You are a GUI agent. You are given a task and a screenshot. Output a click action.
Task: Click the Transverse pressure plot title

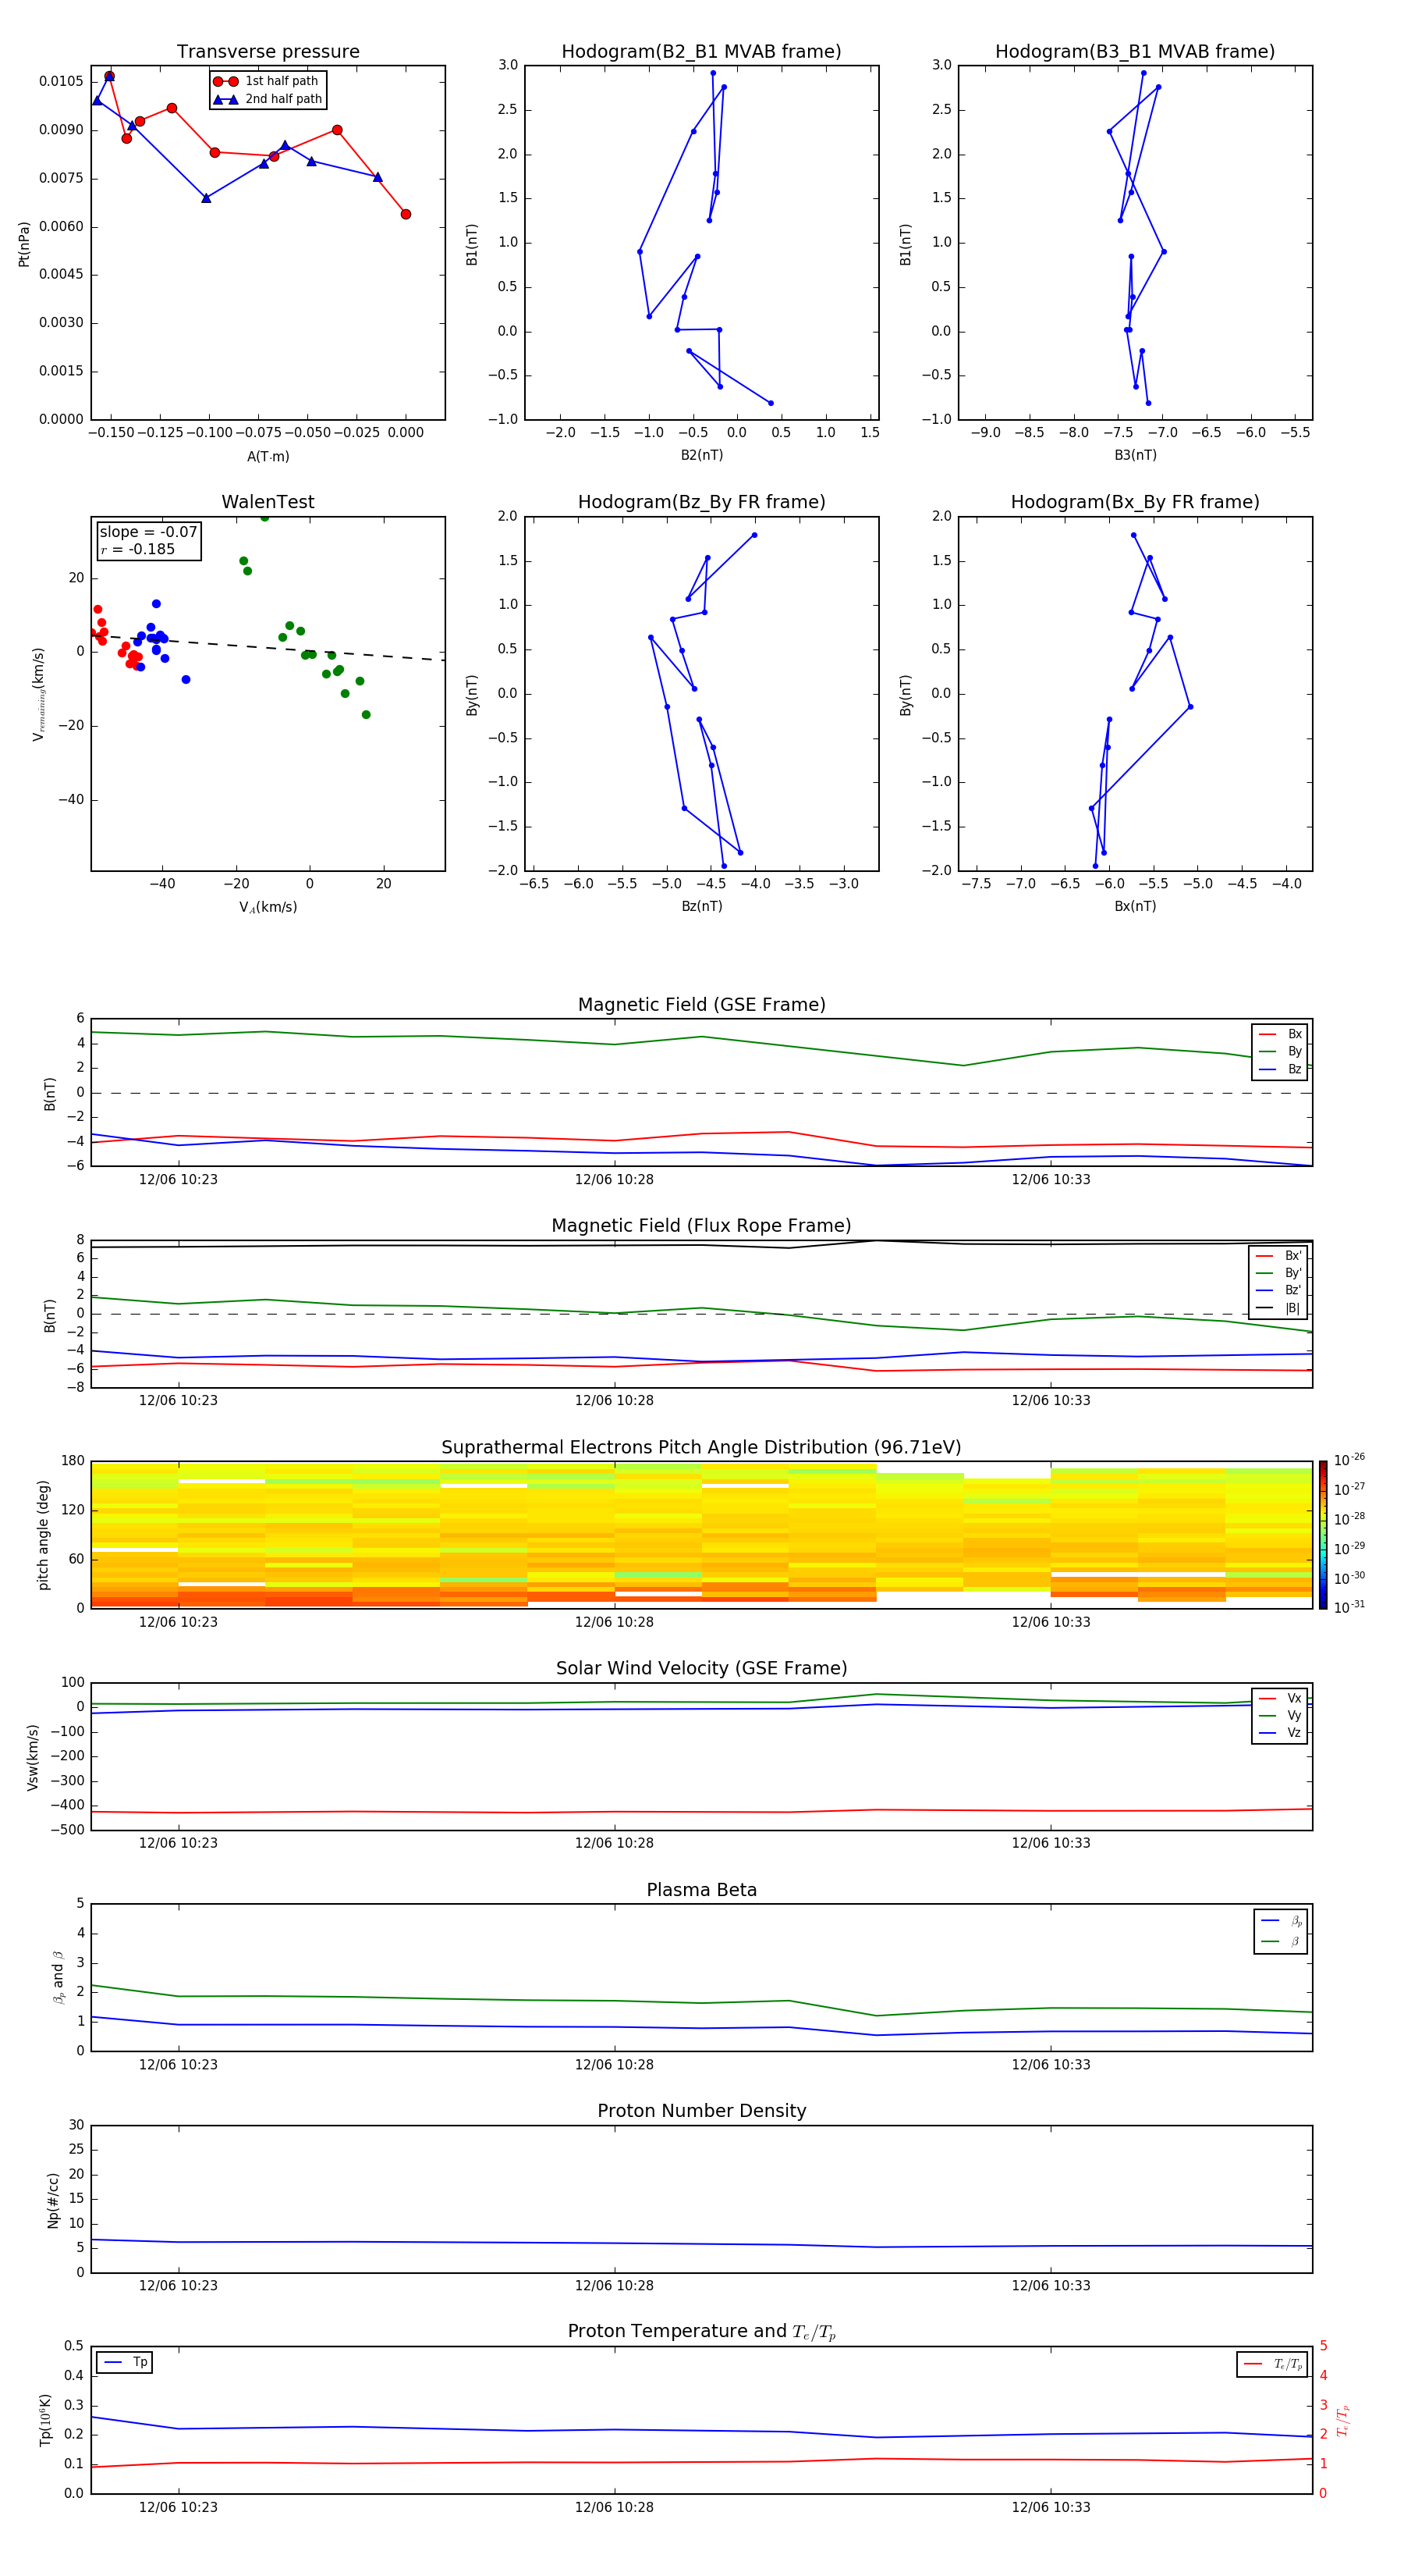[x=268, y=52]
